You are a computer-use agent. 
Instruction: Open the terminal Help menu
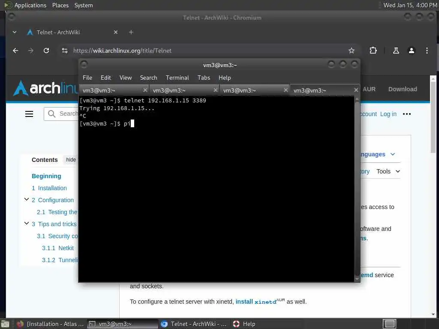[x=225, y=78]
